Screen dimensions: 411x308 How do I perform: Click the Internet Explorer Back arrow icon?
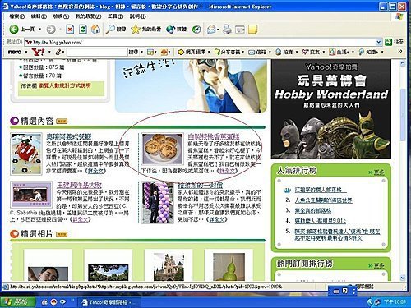[x=14, y=30]
